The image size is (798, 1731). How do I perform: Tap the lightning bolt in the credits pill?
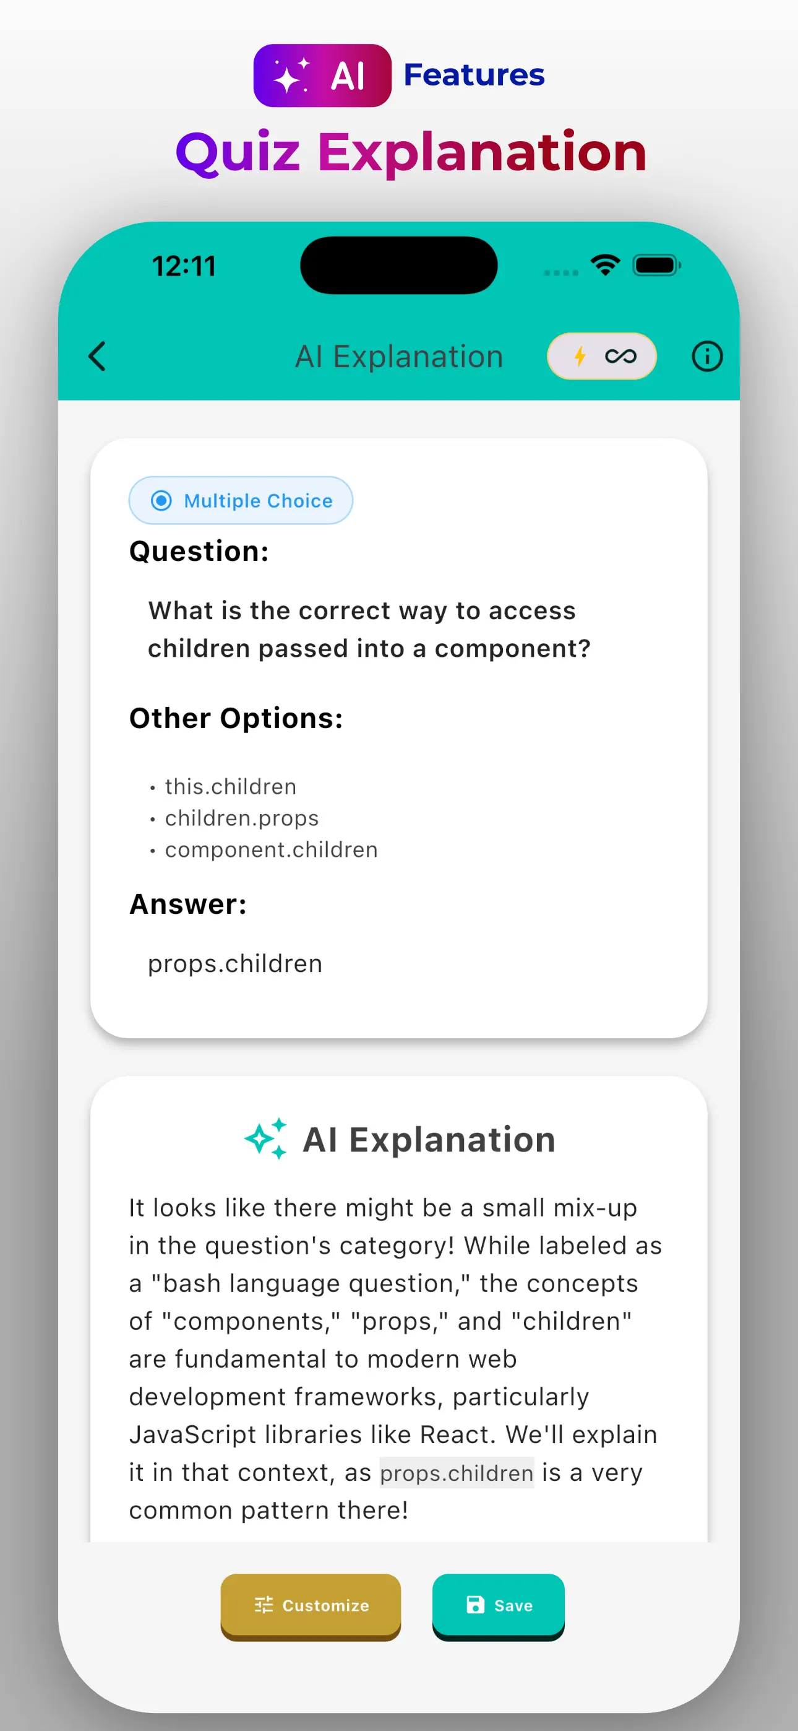pyautogui.click(x=579, y=356)
